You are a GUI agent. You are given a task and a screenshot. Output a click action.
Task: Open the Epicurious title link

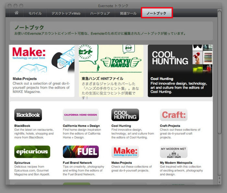[x=22, y=163]
